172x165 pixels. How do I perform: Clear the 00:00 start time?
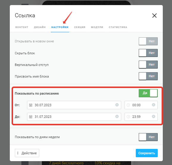coord(154,105)
